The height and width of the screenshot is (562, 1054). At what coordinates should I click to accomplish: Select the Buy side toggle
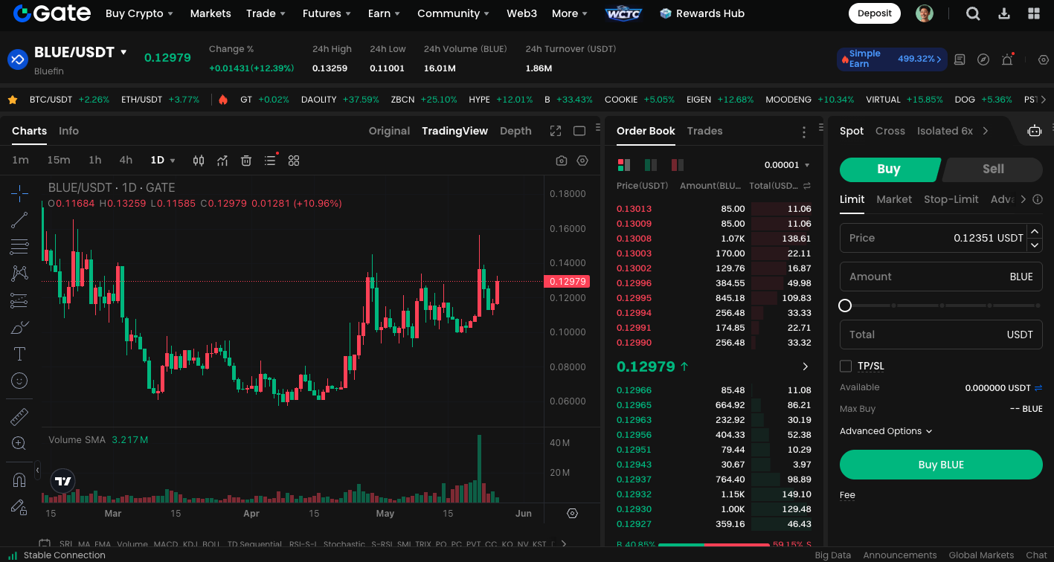[x=889, y=169]
